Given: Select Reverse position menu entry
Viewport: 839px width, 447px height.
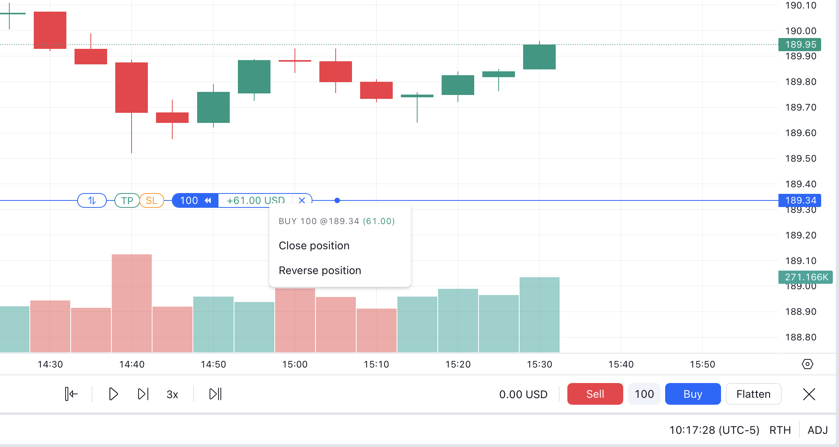Looking at the screenshot, I should [320, 270].
